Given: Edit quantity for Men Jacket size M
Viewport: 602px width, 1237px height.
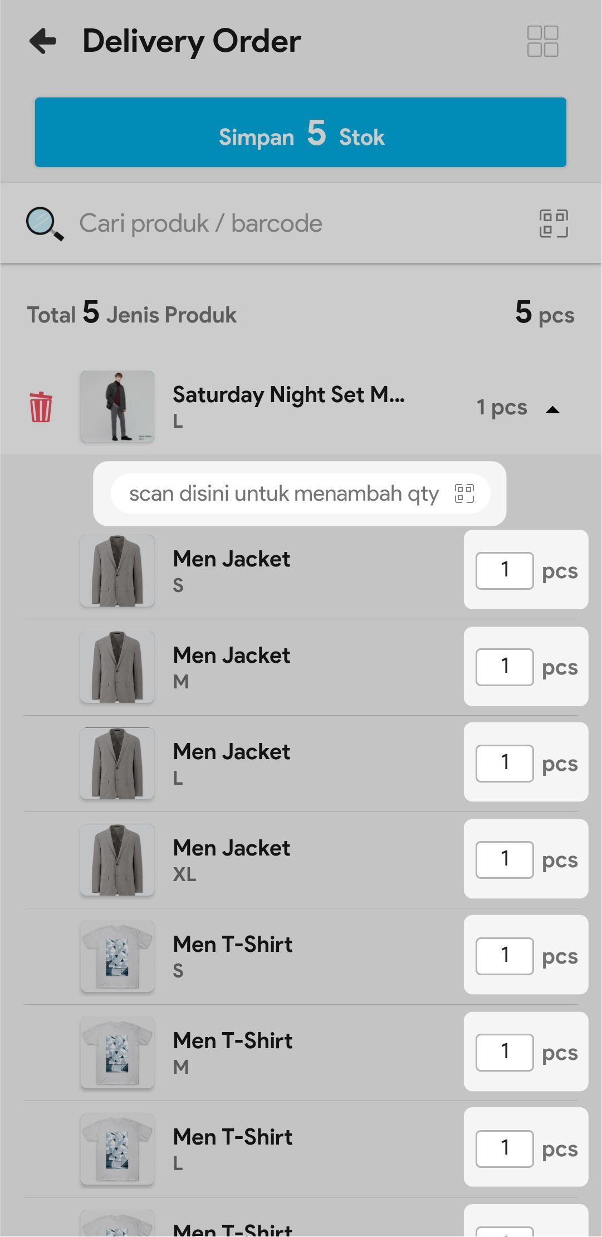Looking at the screenshot, I should 505,667.
